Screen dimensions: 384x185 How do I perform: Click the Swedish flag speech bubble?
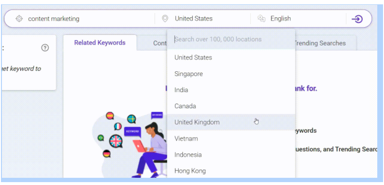pyautogui.click(x=131, y=119)
